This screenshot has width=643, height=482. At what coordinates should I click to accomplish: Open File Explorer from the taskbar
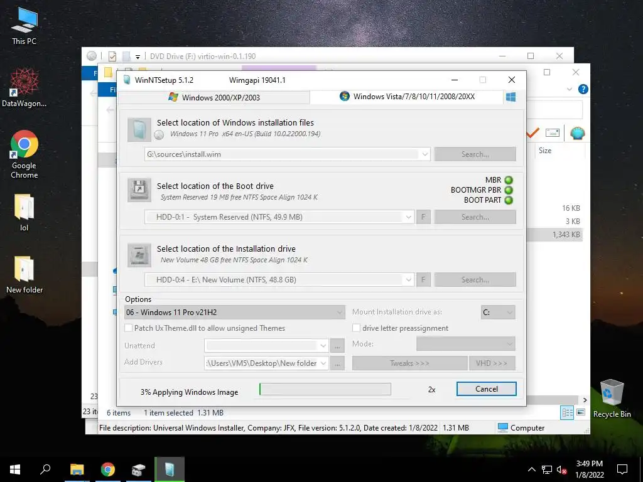click(77, 469)
